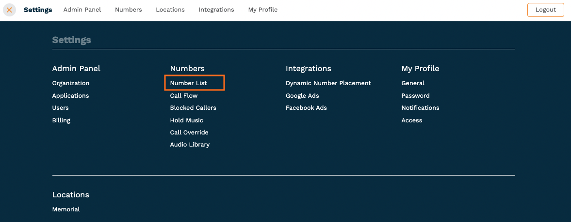View Blocked Callers
This screenshot has height=222, width=571.
(193, 108)
